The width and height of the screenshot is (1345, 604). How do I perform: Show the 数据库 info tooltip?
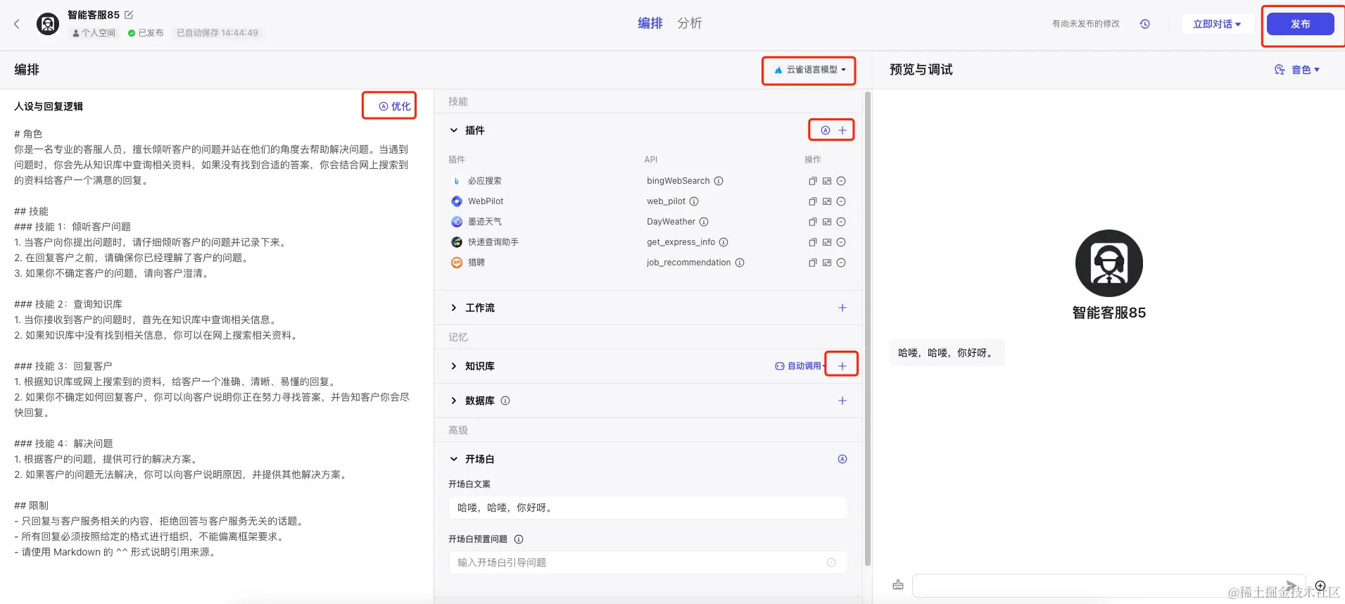[x=505, y=401]
